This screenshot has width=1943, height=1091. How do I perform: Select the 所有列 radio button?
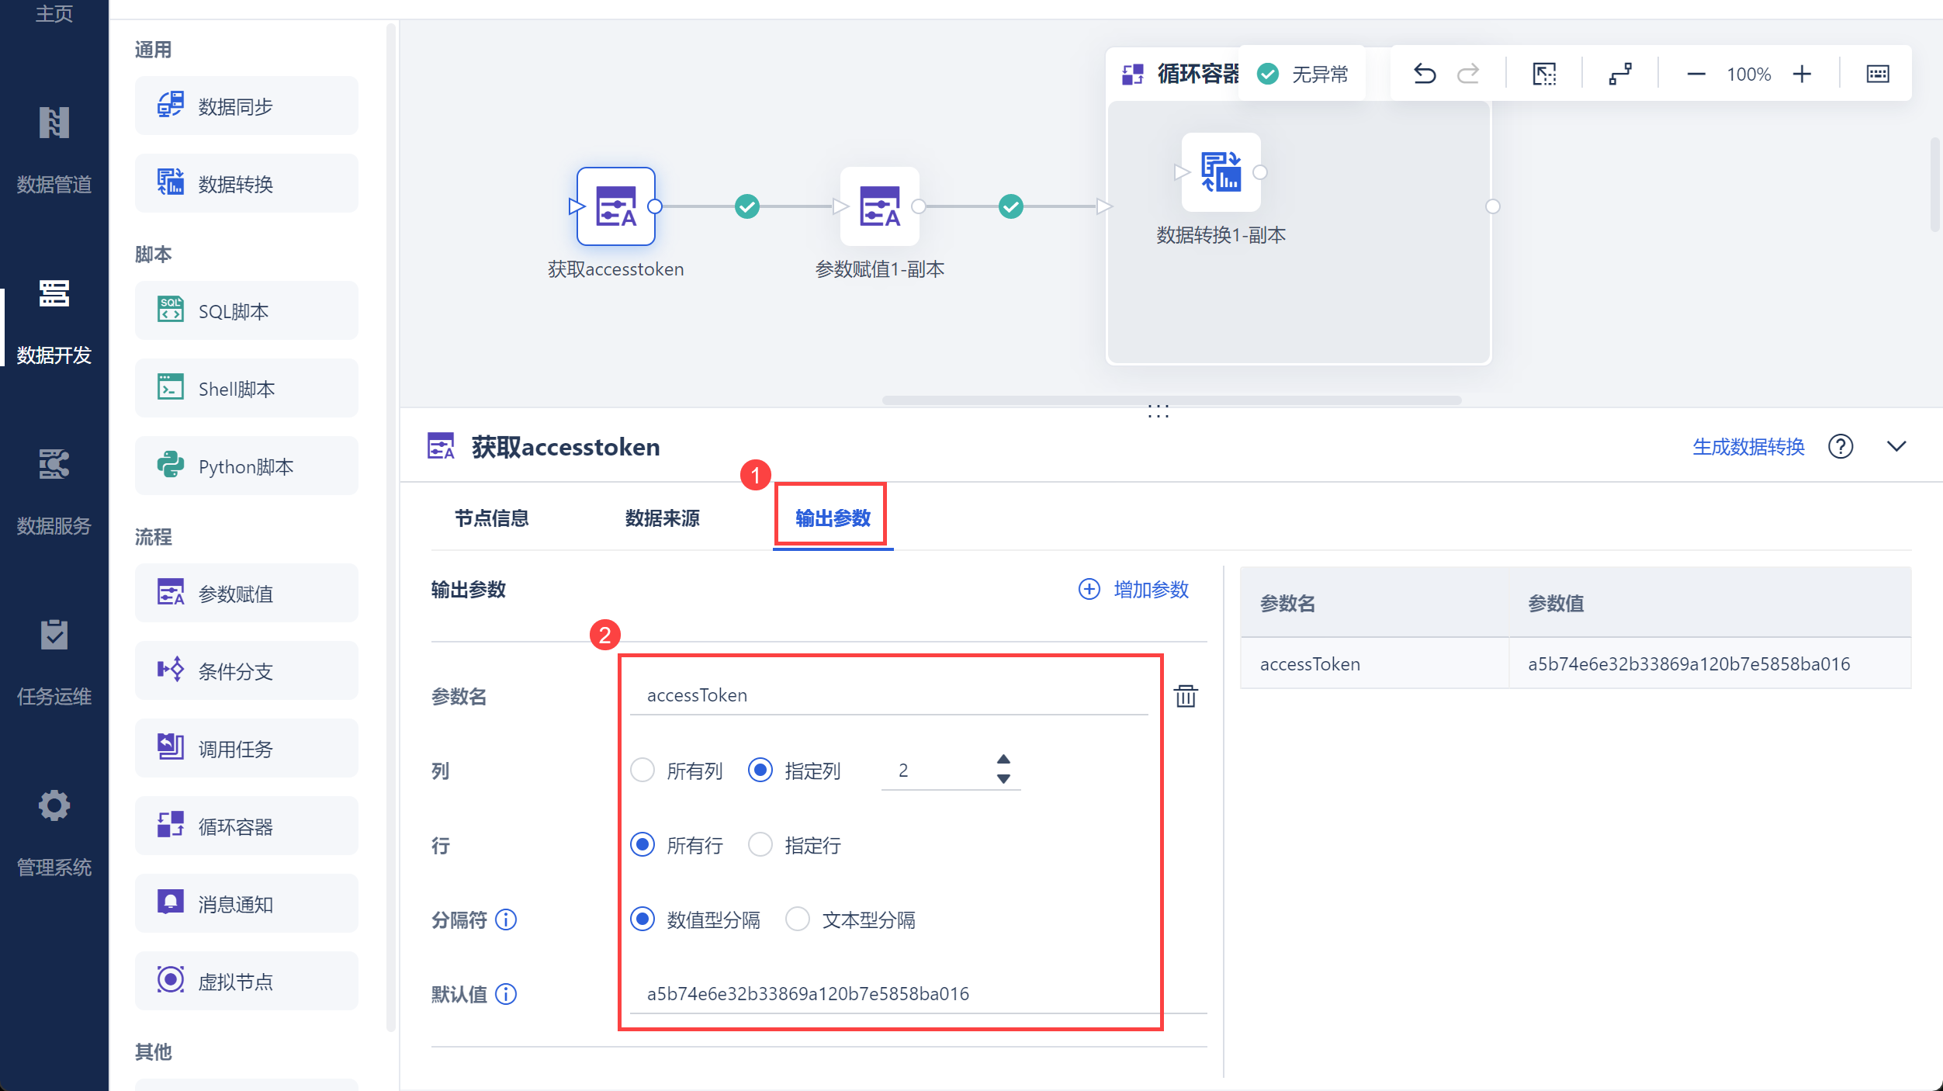642,770
